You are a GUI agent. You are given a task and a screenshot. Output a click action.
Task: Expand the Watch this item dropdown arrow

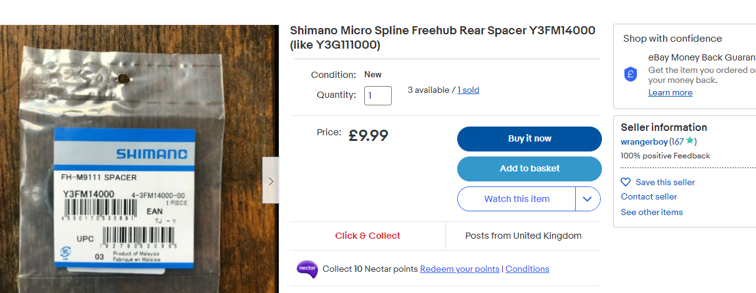[x=588, y=199]
